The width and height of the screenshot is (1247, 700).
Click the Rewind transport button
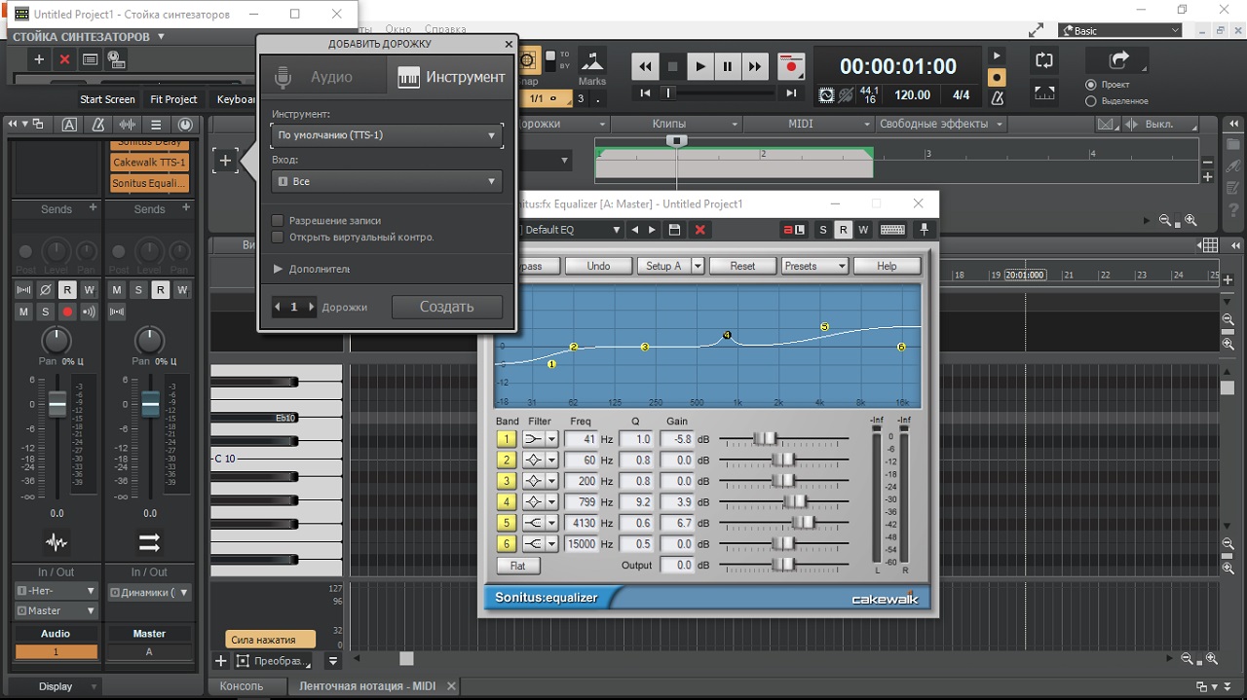pos(645,66)
